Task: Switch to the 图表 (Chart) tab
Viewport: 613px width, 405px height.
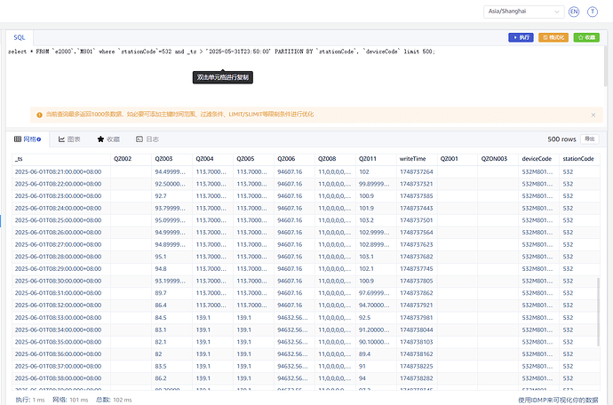Action: (x=69, y=139)
